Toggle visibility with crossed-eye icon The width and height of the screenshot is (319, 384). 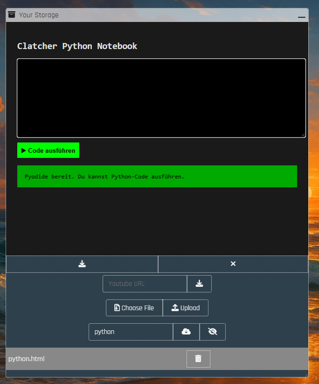pos(213,332)
